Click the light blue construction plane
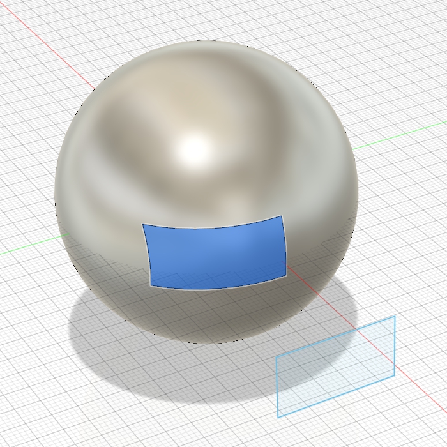This screenshot has height=447, width=447. coord(335,367)
